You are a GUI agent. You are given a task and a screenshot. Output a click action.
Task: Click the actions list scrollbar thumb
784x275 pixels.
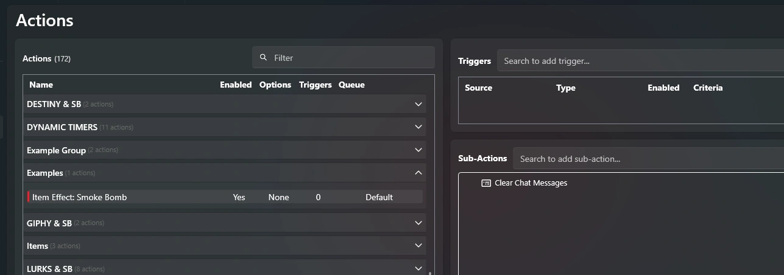[x=430, y=273]
